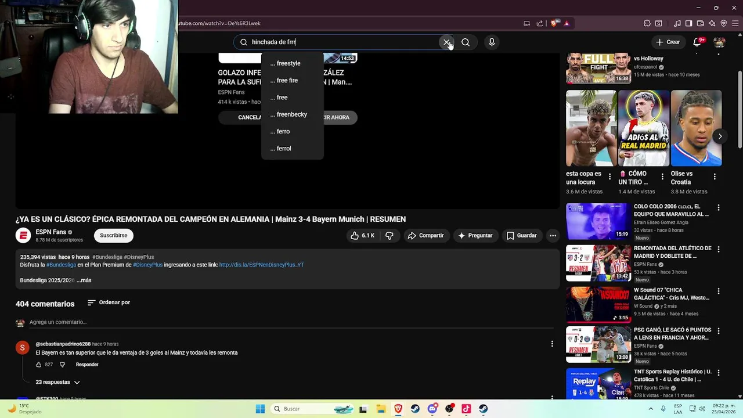Open the Crear menu
This screenshot has height=418, width=743.
(668, 42)
